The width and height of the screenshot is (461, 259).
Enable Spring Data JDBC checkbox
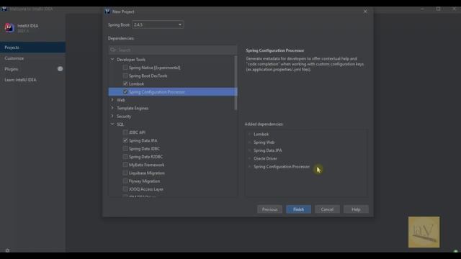[125, 149]
